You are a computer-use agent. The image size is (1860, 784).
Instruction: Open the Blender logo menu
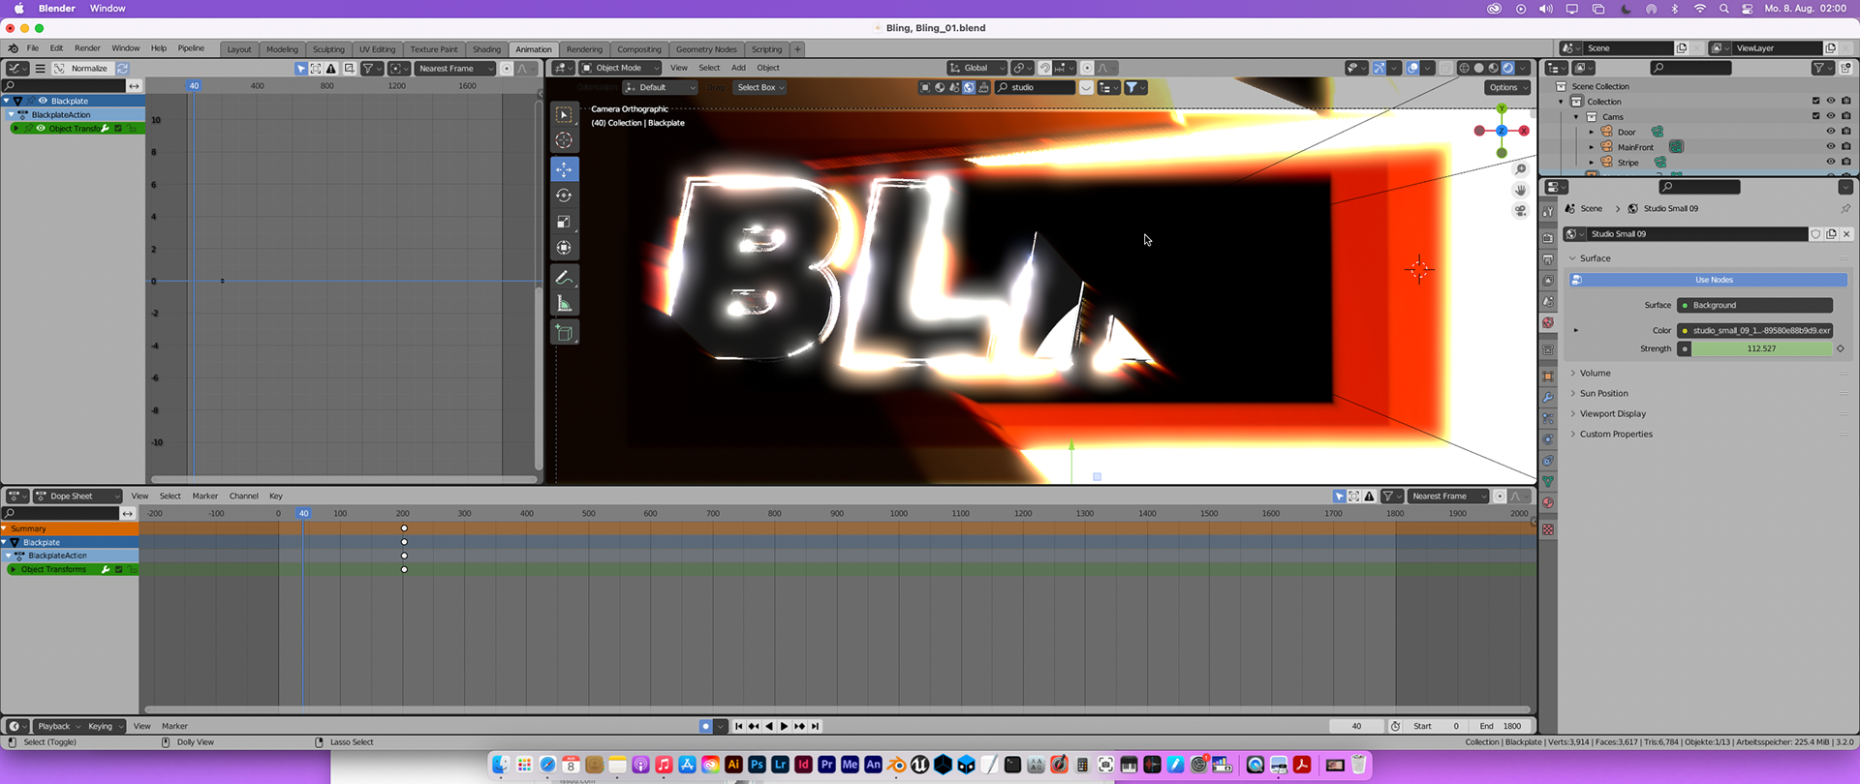(14, 48)
